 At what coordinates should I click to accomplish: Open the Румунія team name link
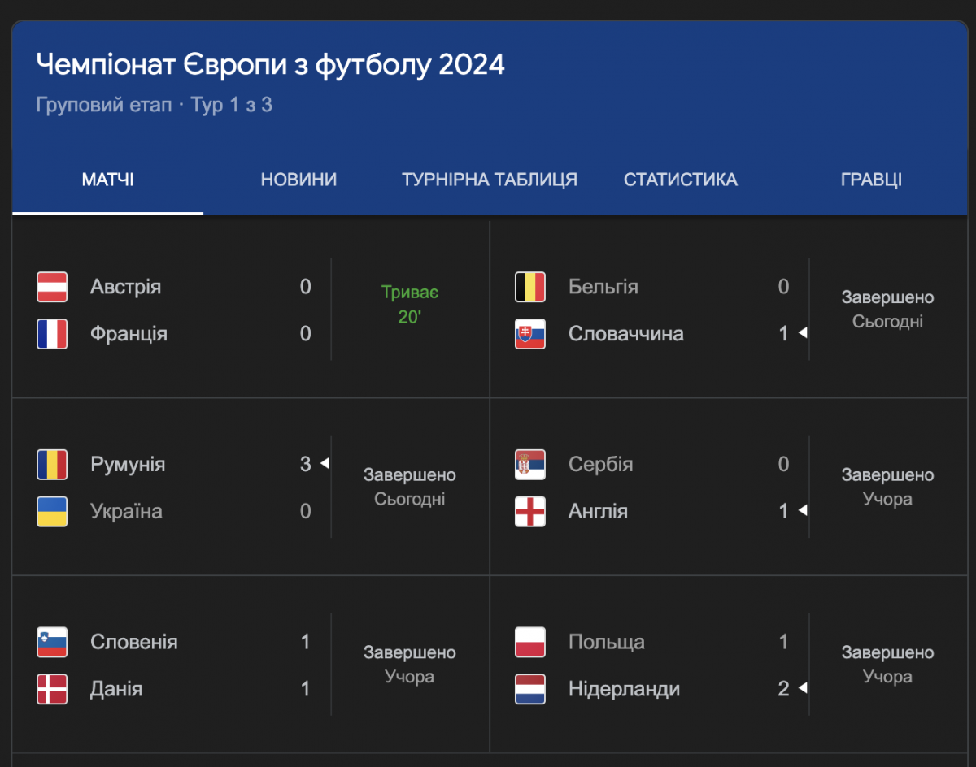tap(128, 465)
